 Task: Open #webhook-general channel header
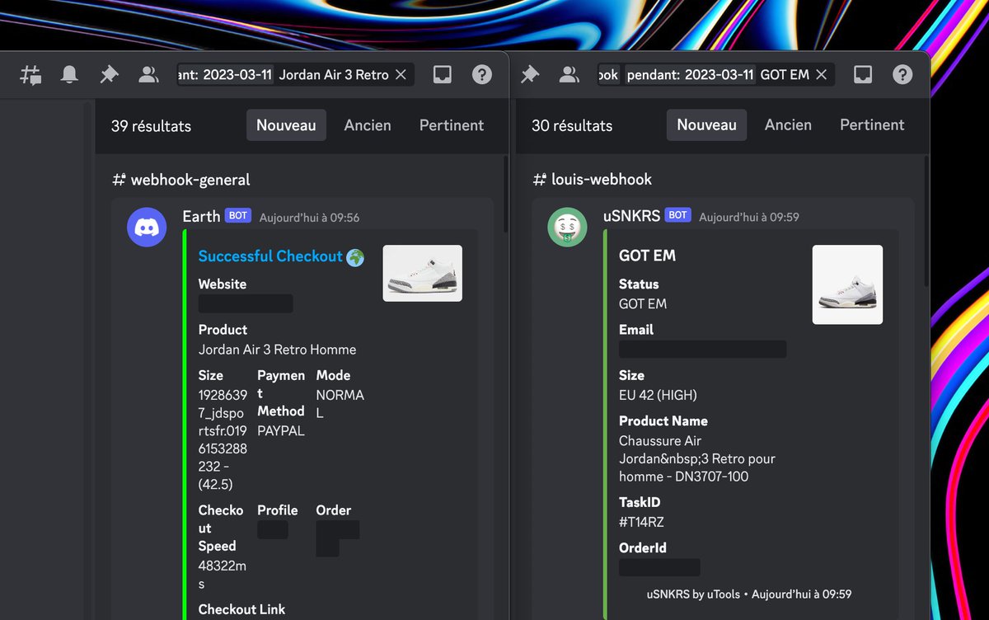[x=180, y=180]
